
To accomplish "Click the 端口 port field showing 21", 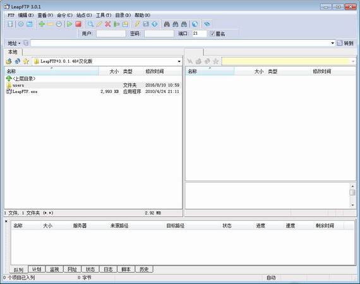I will [200, 34].
